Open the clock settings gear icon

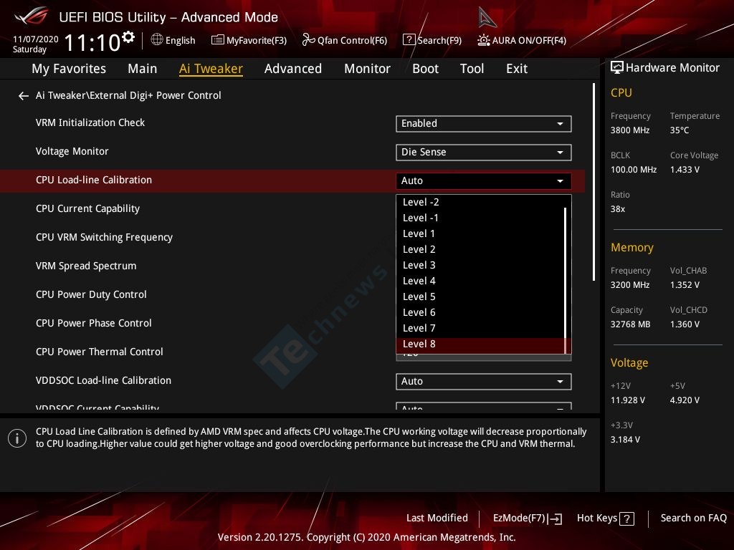click(128, 37)
